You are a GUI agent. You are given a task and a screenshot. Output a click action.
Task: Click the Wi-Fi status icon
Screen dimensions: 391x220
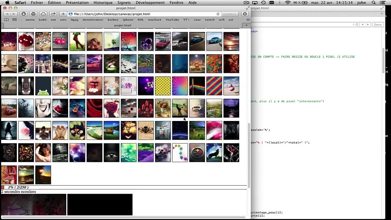coord(288,3)
